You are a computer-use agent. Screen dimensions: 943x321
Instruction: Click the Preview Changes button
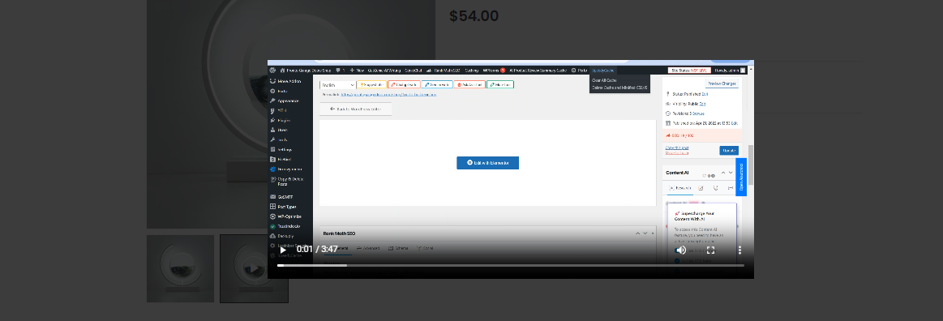tap(722, 83)
